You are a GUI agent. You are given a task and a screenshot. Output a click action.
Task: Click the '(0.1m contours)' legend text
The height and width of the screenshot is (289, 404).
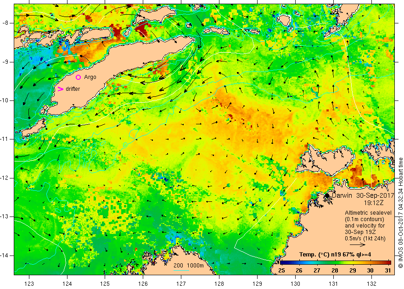pos(365,219)
